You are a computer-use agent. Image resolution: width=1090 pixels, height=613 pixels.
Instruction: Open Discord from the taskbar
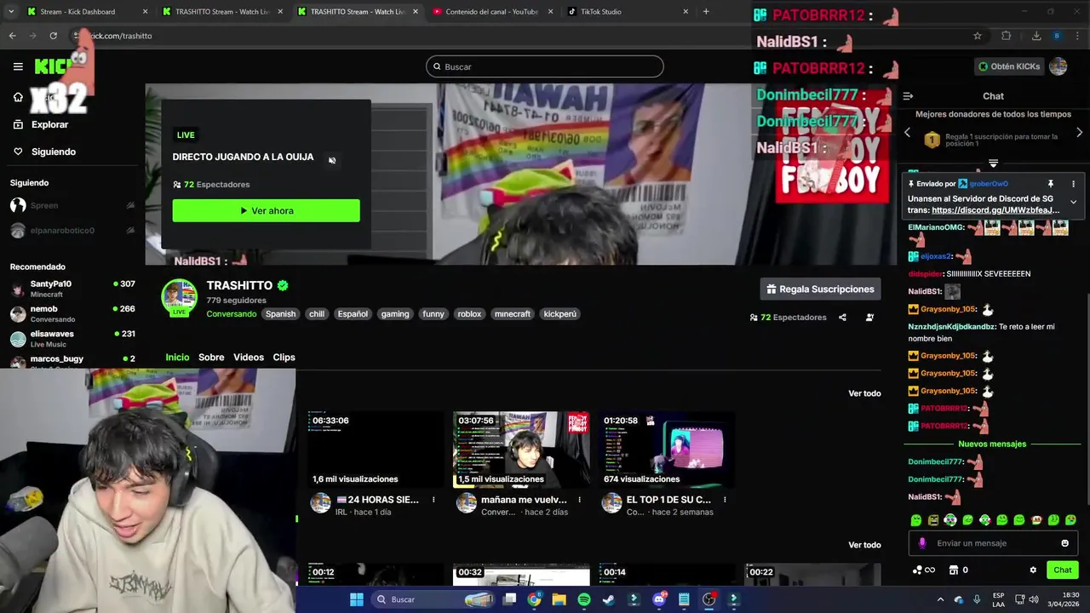(659, 599)
